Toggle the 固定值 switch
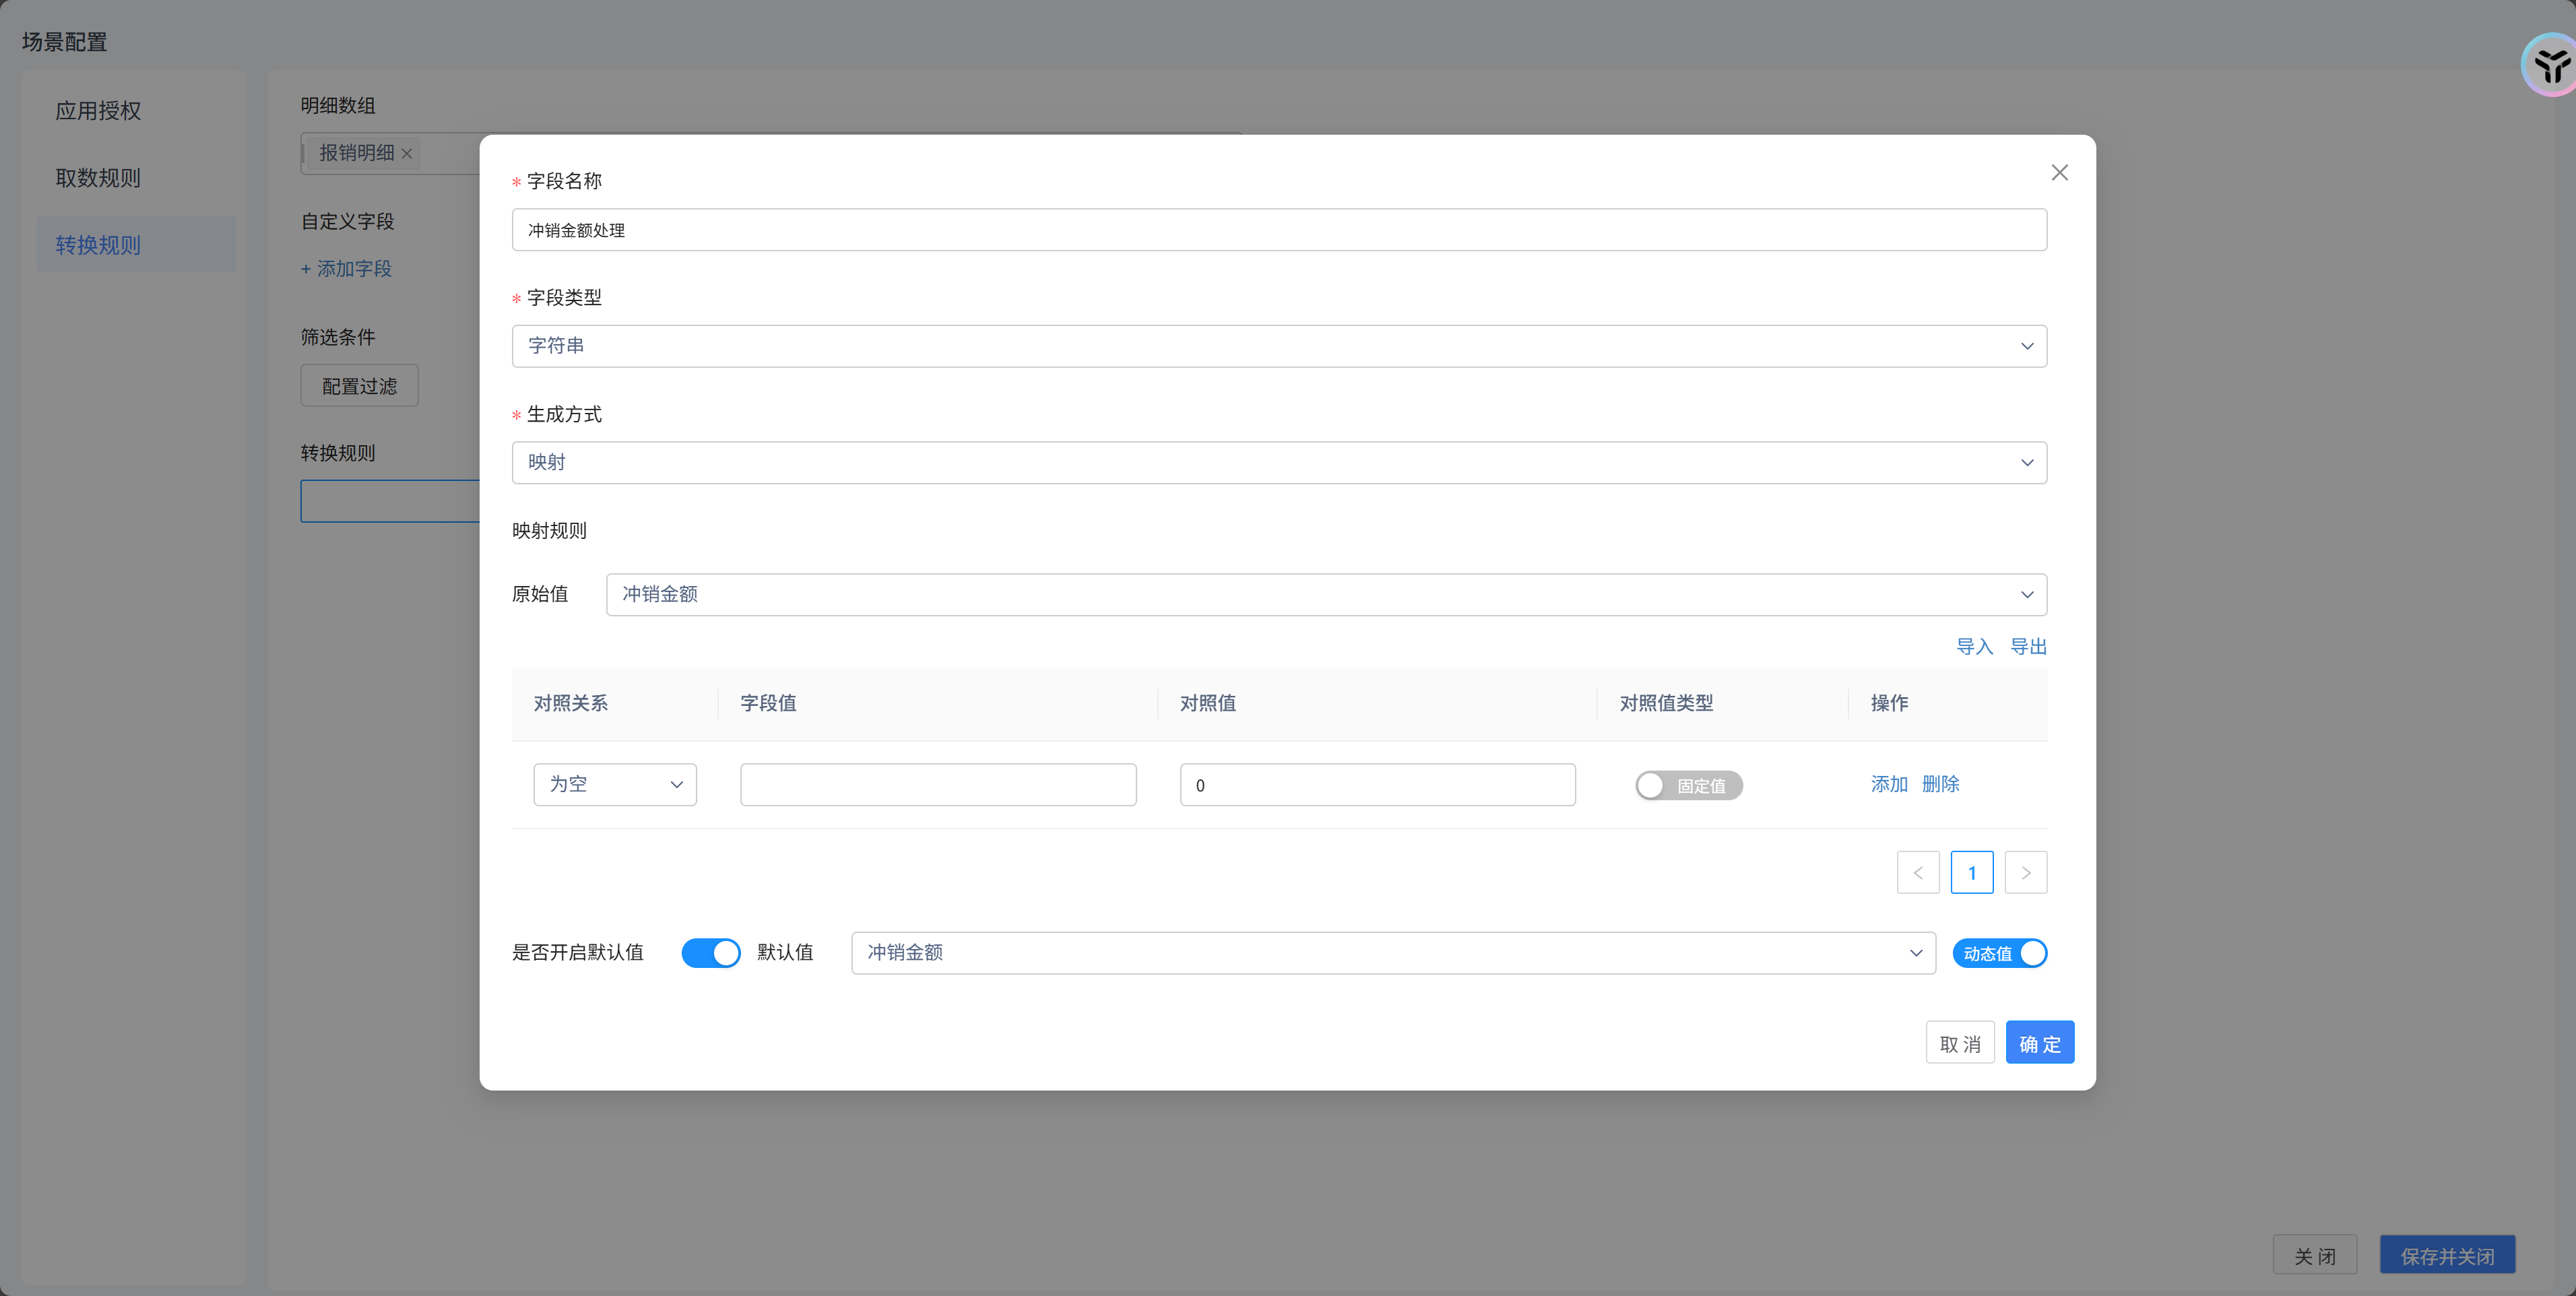The height and width of the screenshot is (1296, 2576). 1688,786
